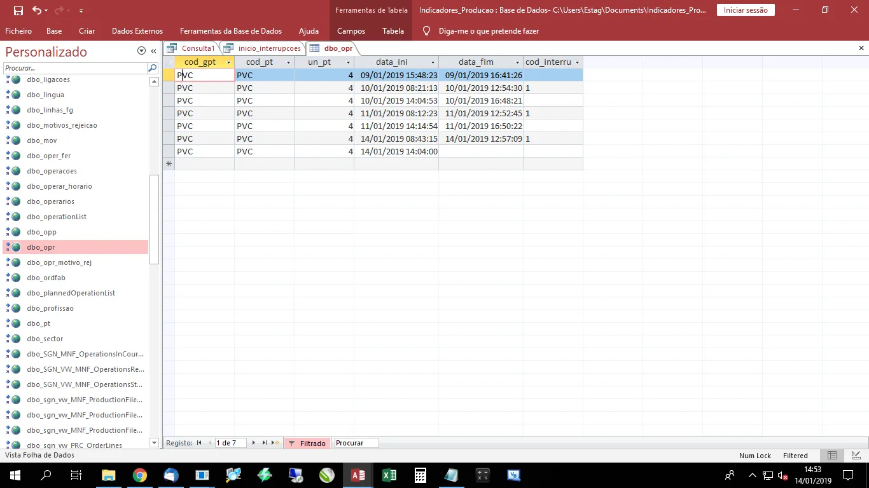This screenshot has height=488, width=869.
Task: Go to next record arrow
Action: [254, 443]
